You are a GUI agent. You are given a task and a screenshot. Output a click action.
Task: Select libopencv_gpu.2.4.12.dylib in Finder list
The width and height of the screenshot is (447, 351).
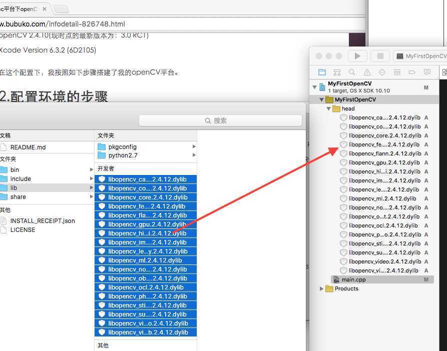coord(146,224)
